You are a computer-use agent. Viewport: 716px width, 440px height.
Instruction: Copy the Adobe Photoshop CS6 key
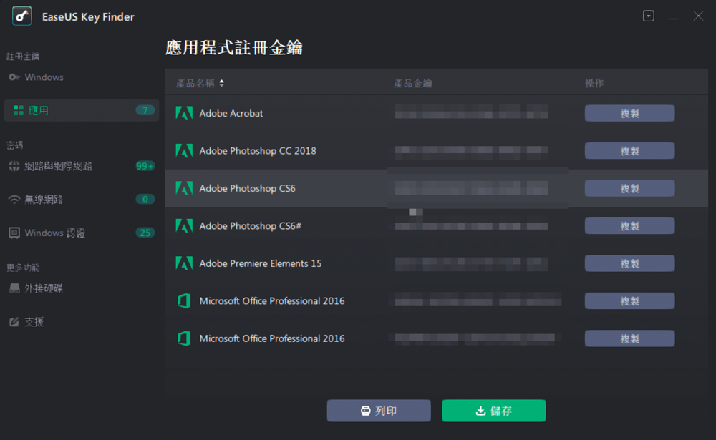[629, 188]
